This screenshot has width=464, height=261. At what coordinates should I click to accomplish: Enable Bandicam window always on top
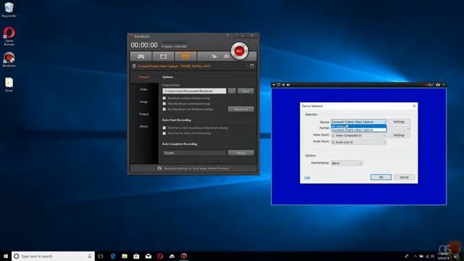point(165,98)
